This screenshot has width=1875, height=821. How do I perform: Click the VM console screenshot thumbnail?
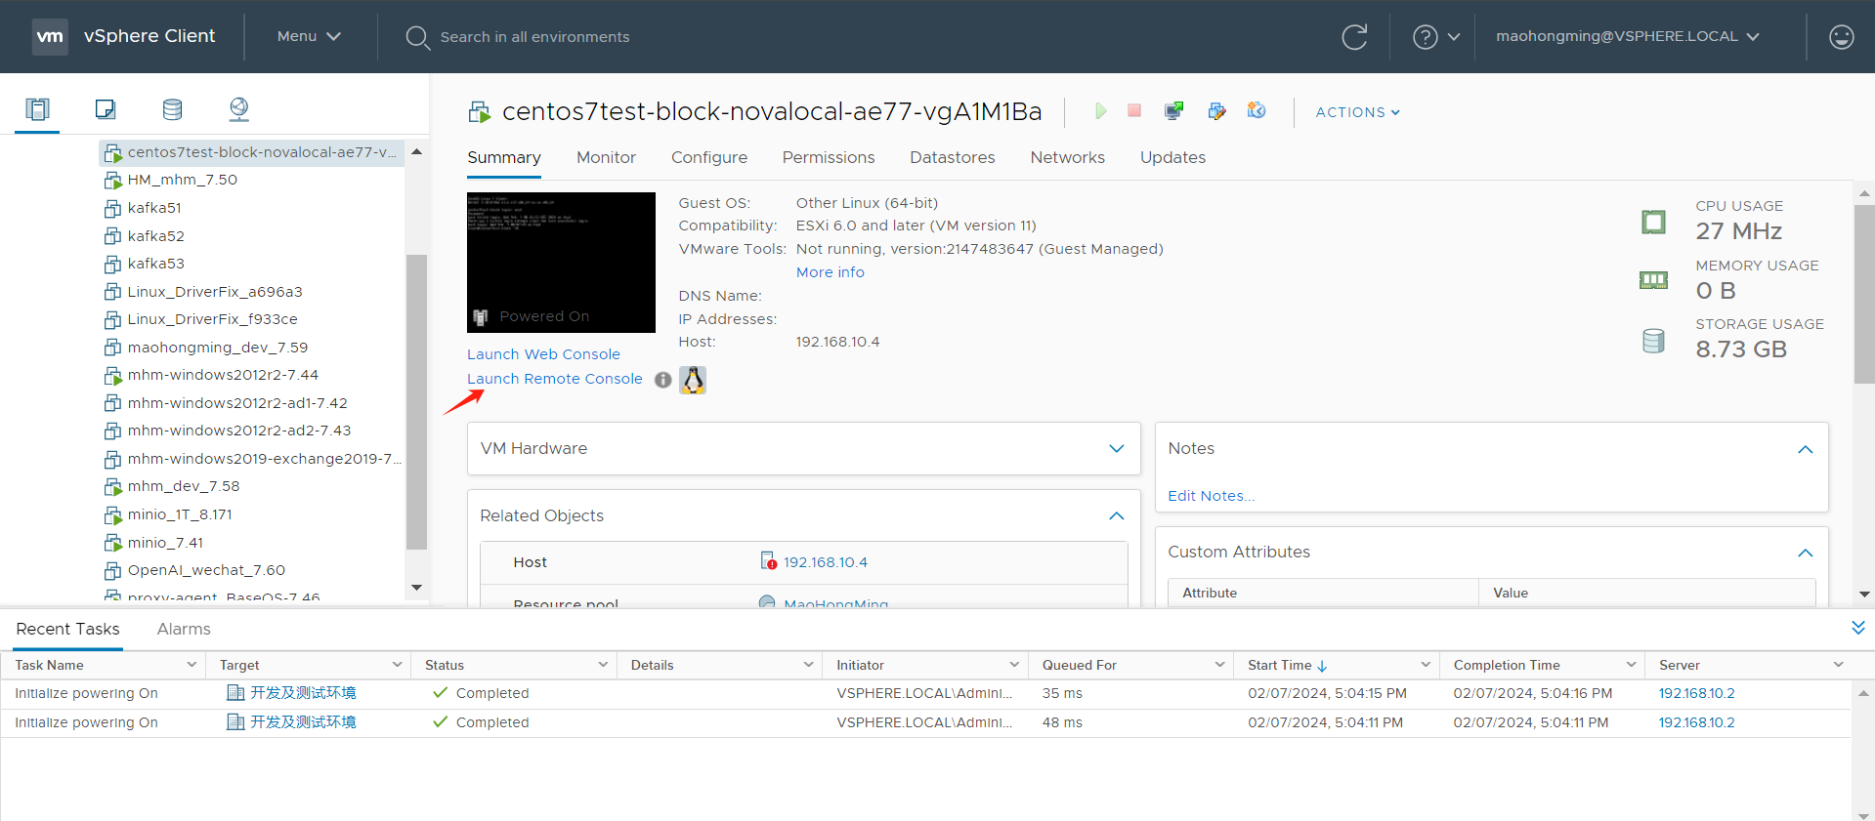coord(561,263)
